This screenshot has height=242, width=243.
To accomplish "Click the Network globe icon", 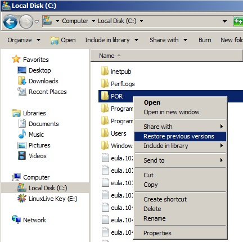I will [16, 219].
